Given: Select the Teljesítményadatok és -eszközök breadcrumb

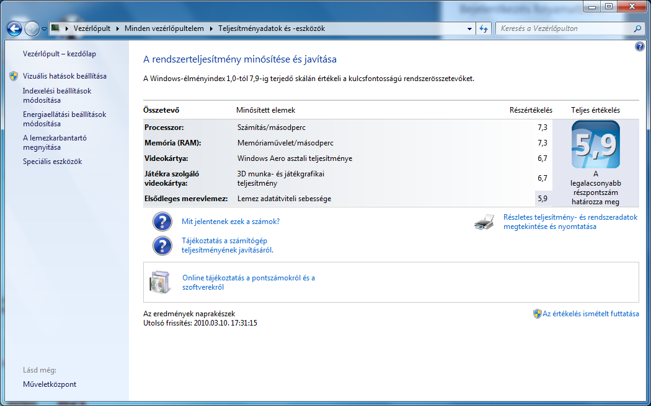Looking at the screenshot, I should coord(272,28).
